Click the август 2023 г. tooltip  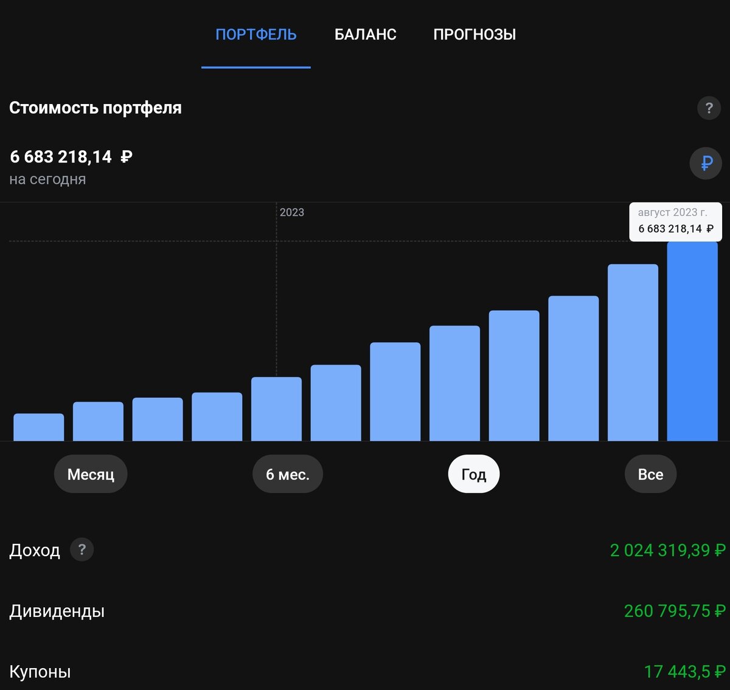click(676, 221)
